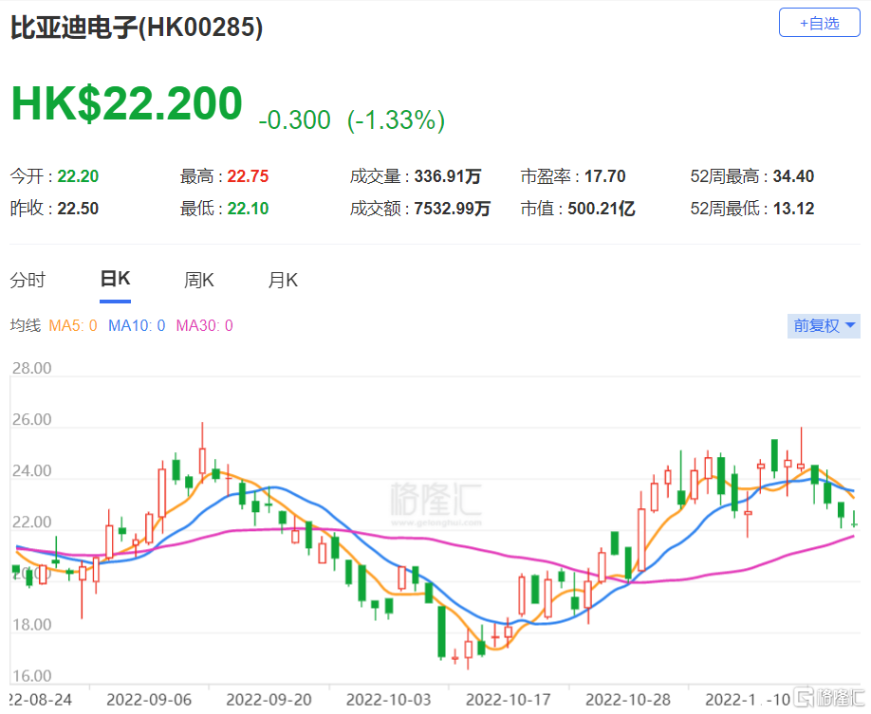The height and width of the screenshot is (714, 871).
Task: Select the 日K daily chart tab
Action: 115,280
